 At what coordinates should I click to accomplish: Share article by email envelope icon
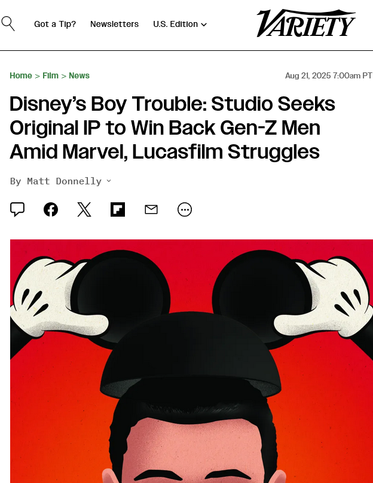pos(151,209)
